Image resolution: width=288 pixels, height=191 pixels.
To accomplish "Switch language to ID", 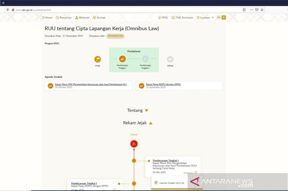I will point(223,17).
